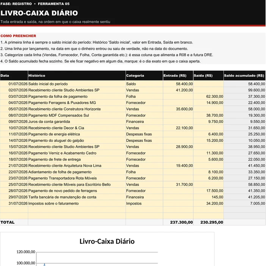Click 'Recebimento cliente Móveis para Escritório Bello'
This screenshot has height=266, width=266.
77,185
